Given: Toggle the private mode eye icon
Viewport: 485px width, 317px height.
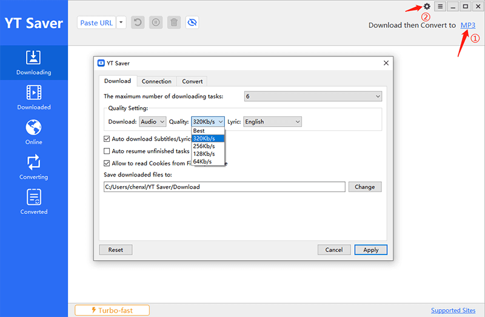Looking at the screenshot, I should [x=192, y=22].
